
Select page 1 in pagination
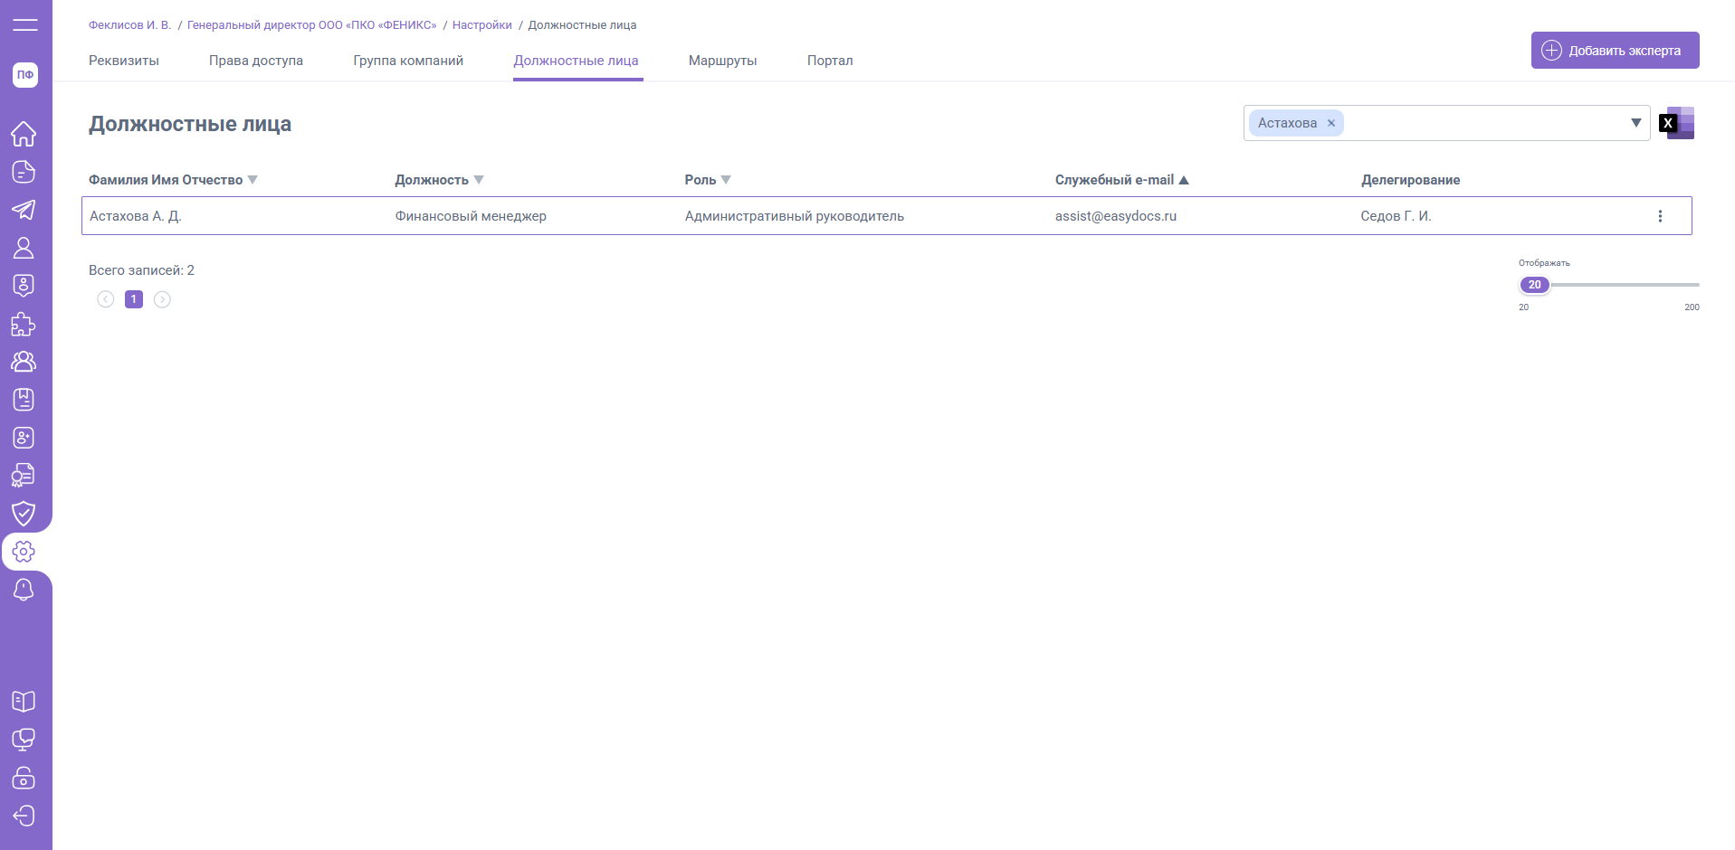pyautogui.click(x=134, y=299)
